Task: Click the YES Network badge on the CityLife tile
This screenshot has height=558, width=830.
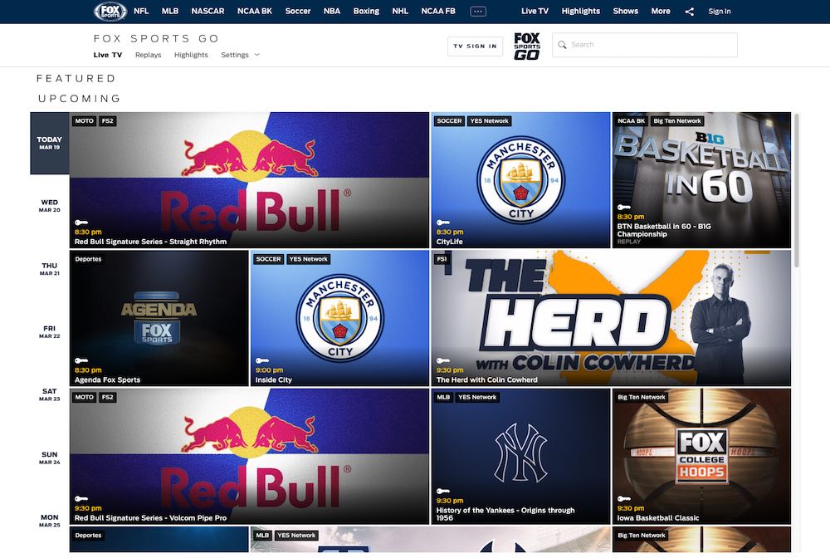Action: pos(489,120)
